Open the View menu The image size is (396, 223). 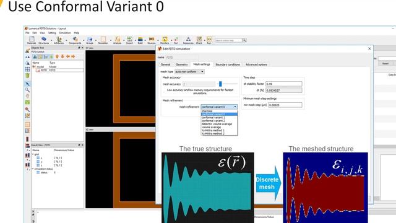[x=43, y=33]
